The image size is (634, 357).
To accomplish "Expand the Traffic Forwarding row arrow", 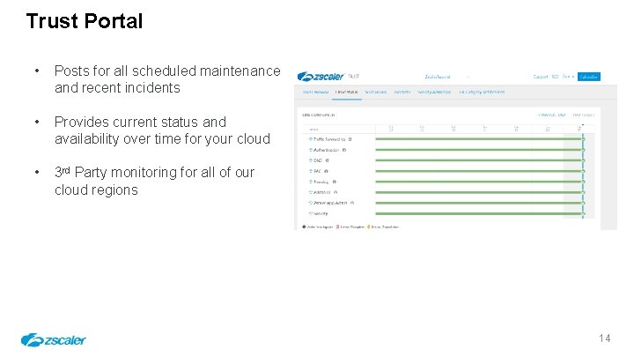I will pos(311,139).
